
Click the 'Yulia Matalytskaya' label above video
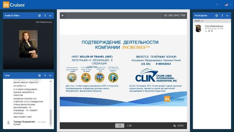click(x=44, y=22)
